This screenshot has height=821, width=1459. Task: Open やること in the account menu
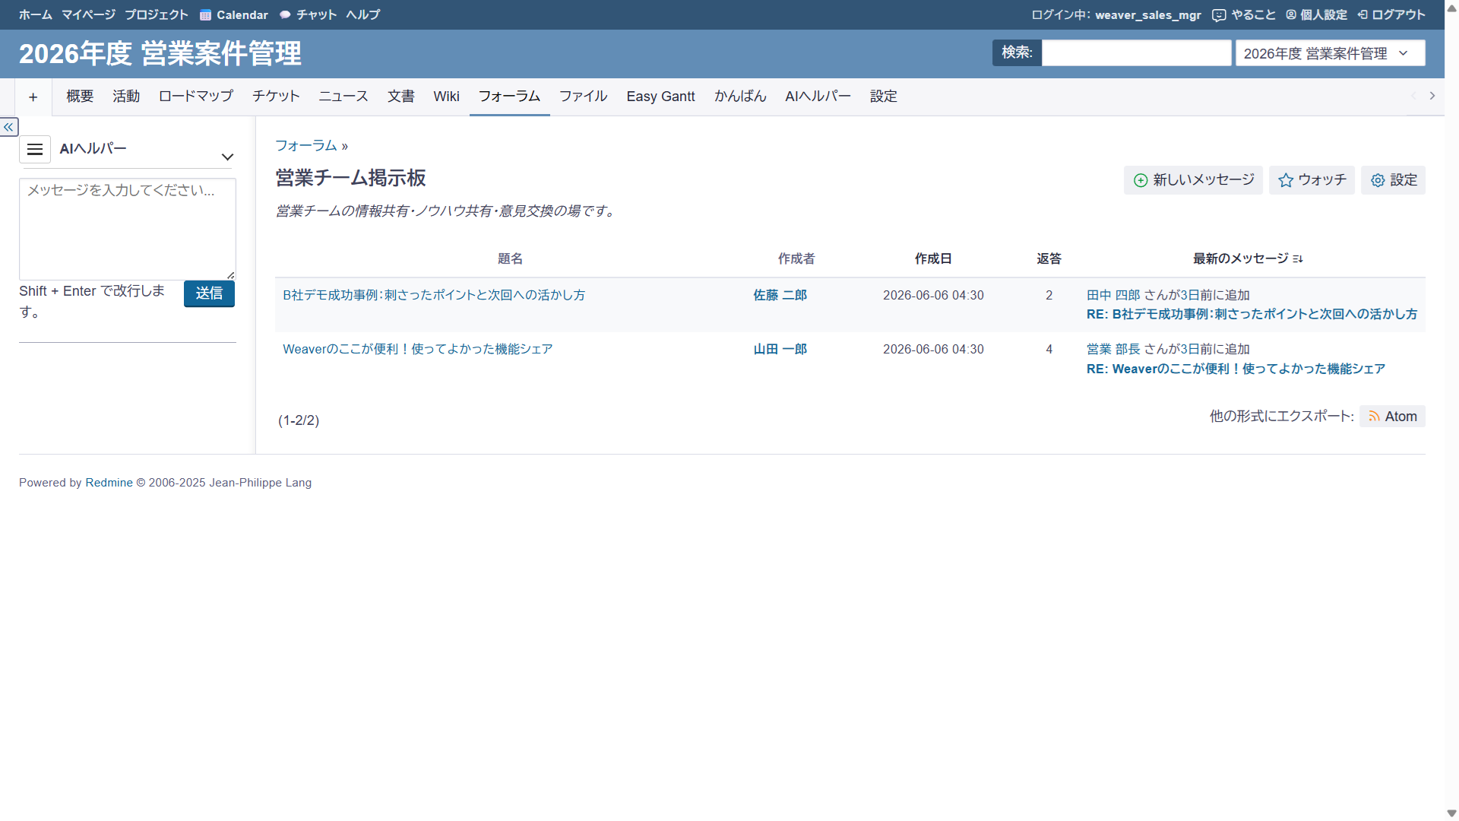(x=1244, y=14)
